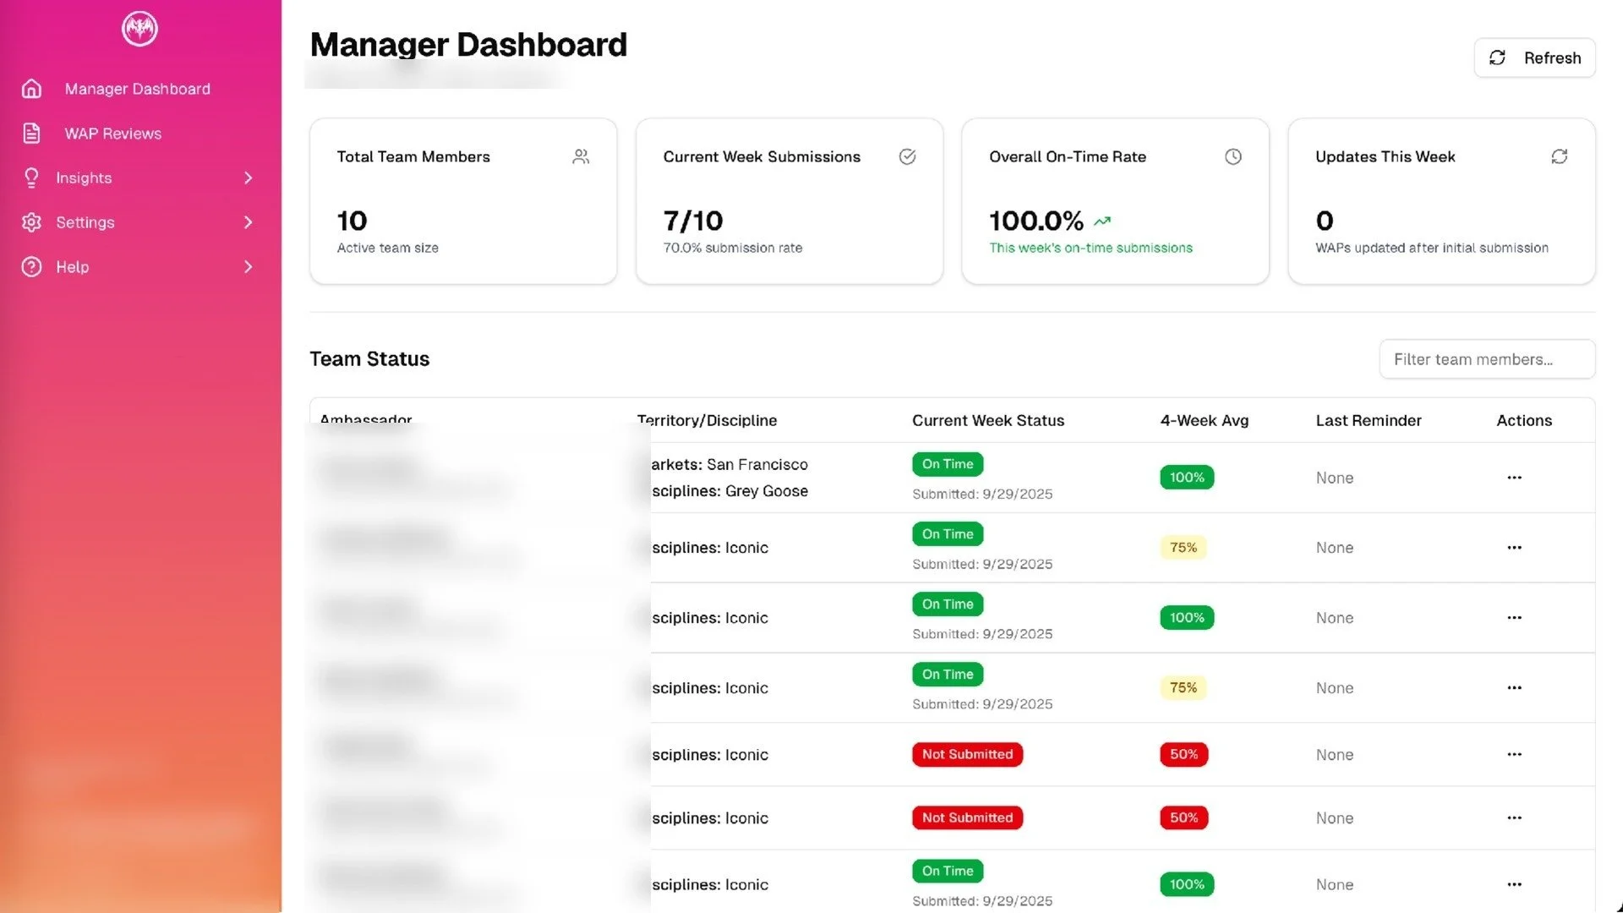Click the 7/10 submissions value

pos(692,221)
